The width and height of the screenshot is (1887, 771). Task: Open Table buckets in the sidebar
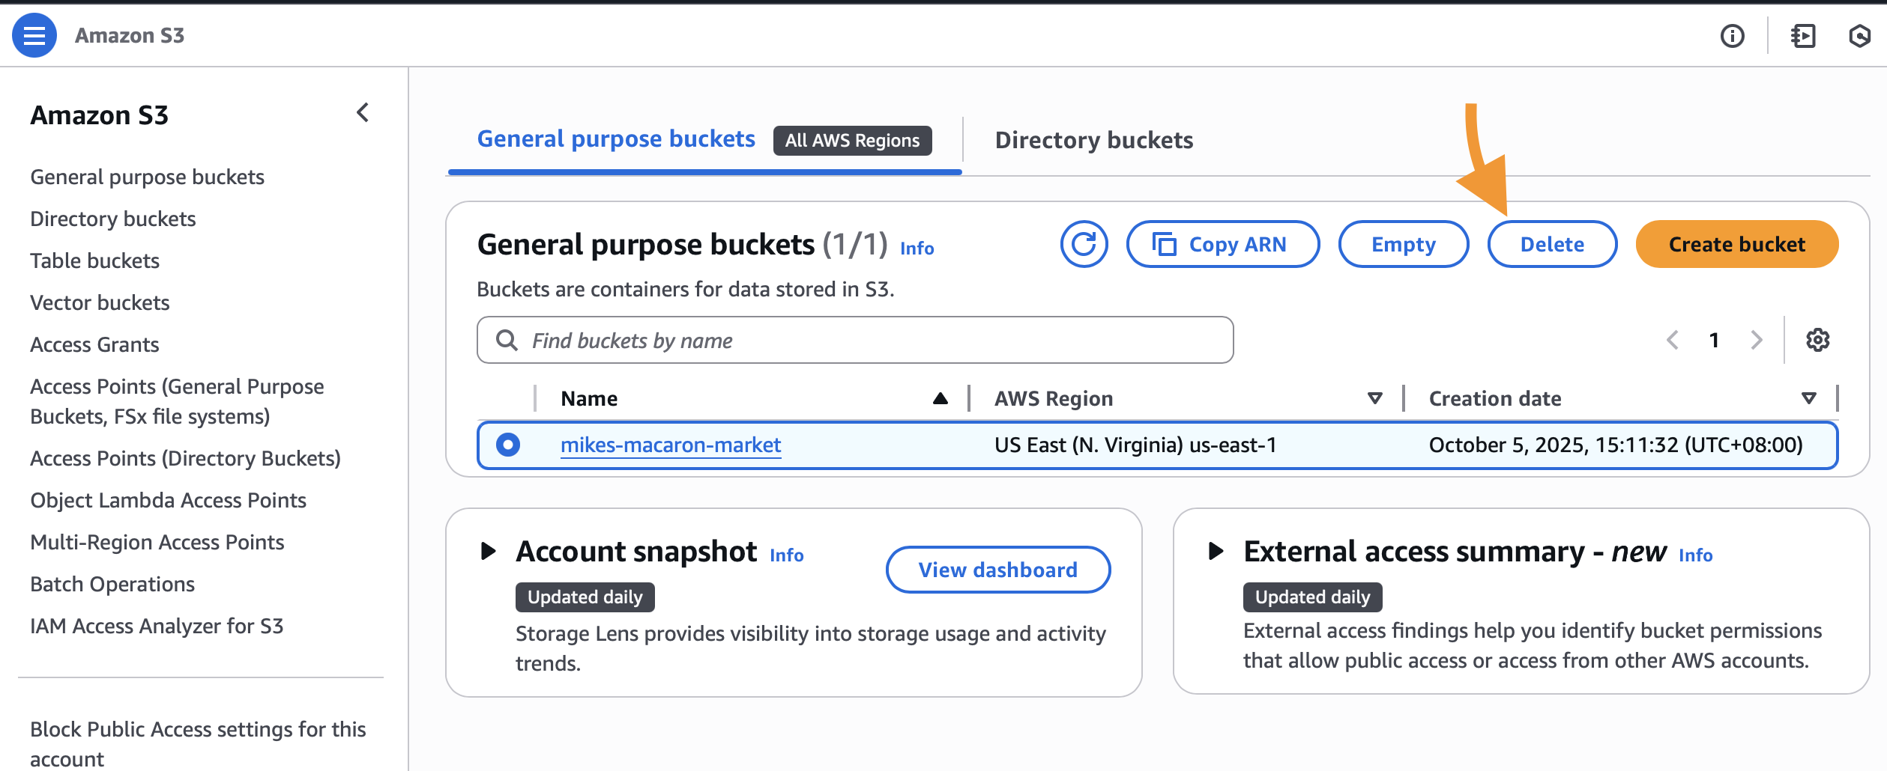tap(94, 260)
